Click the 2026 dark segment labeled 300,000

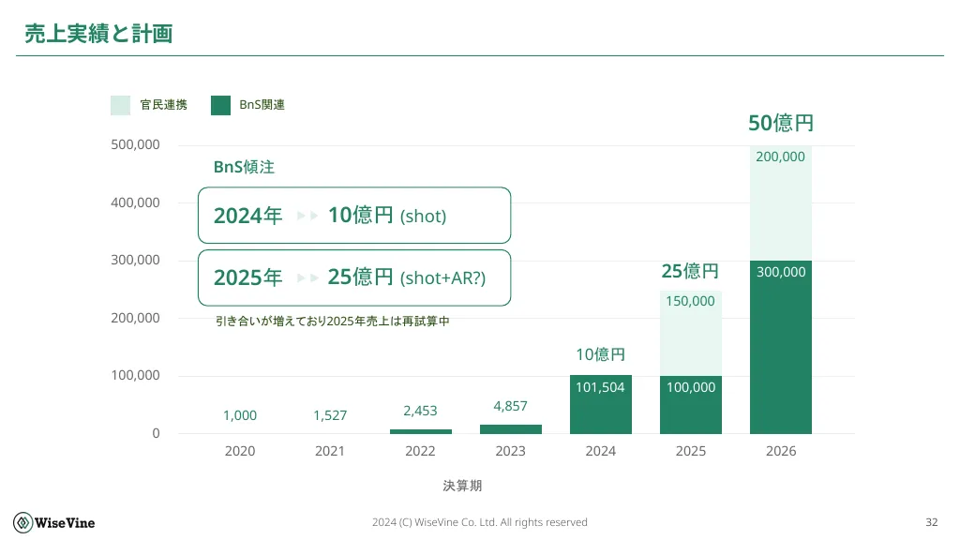coord(781,347)
